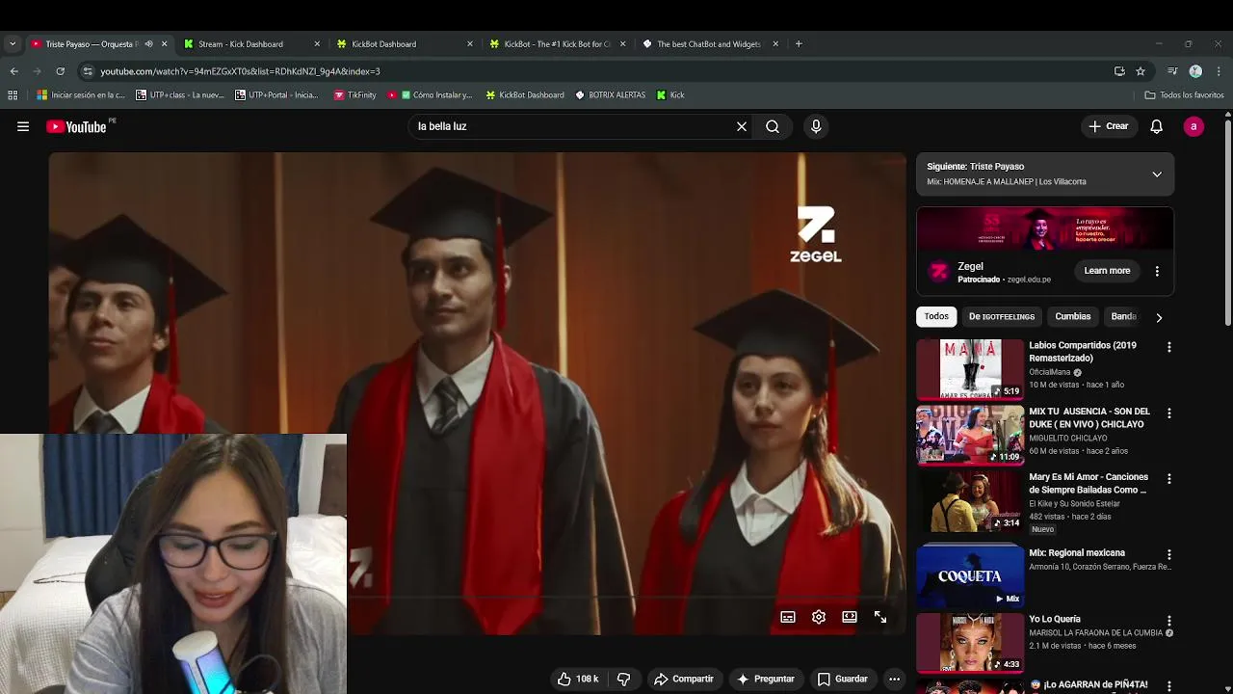Viewport: 1233px width, 694px height.
Task: View site information icon in address bar
Action: [x=88, y=71]
